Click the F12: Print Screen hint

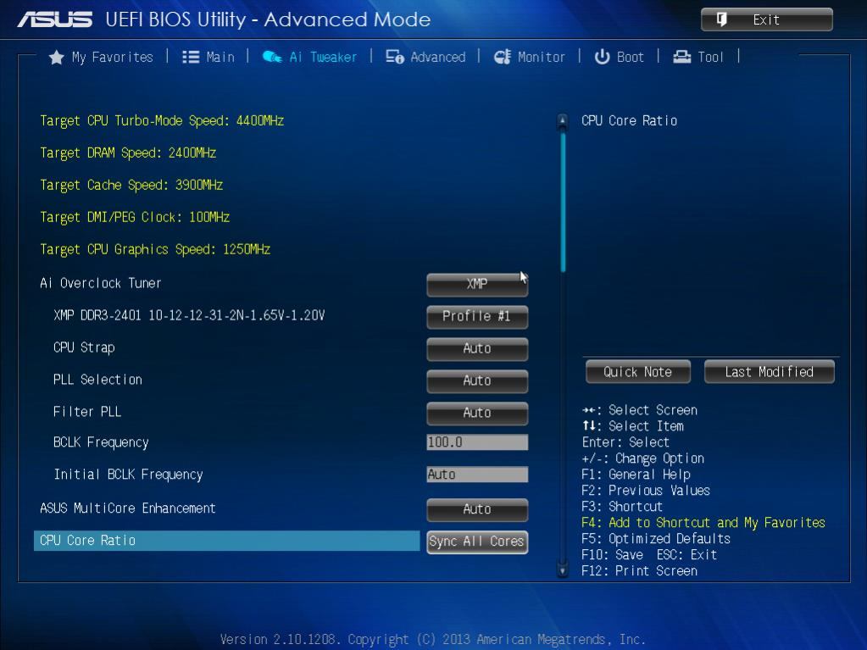[639, 570]
